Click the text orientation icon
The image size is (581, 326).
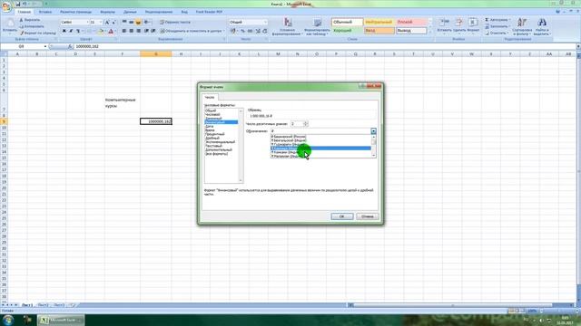click(147, 22)
